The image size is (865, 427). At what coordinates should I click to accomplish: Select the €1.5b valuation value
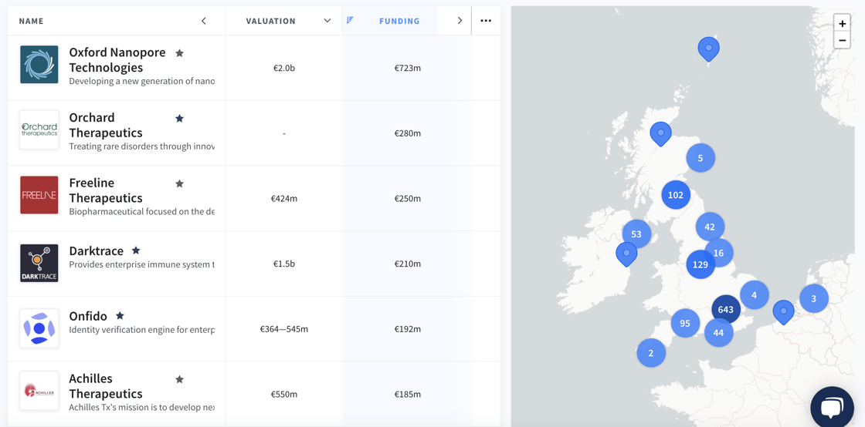[284, 264]
